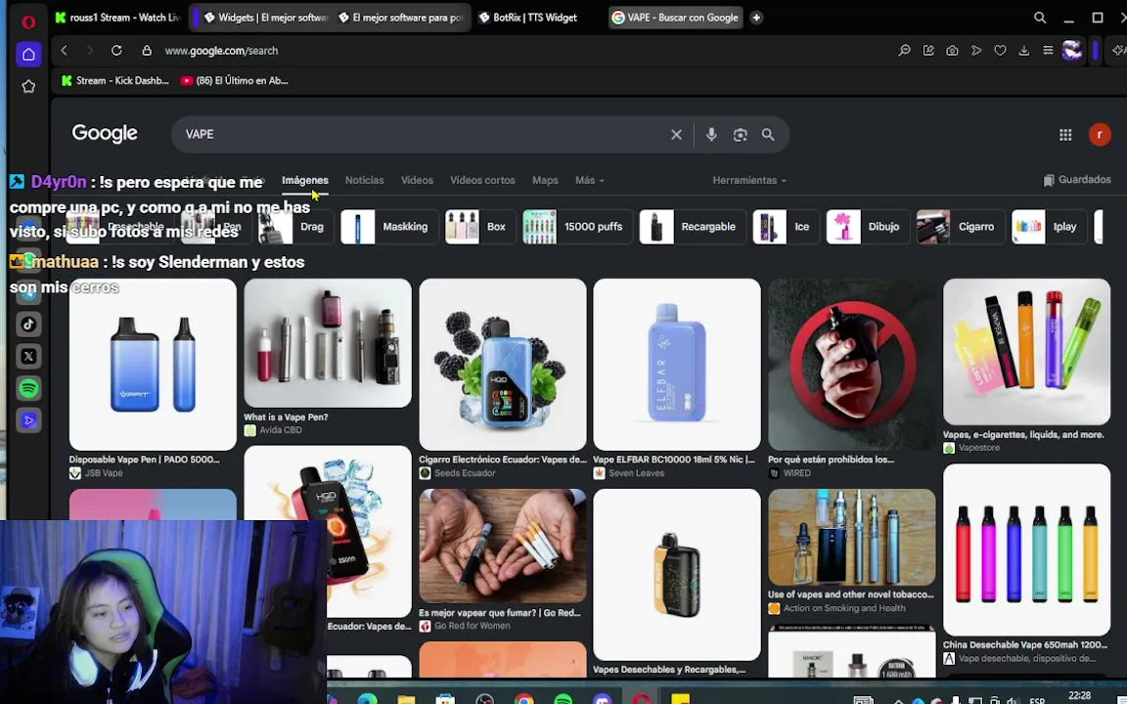Open the Guardados saved items link
This screenshot has height=704, width=1127.
pyautogui.click(x=1077, y=180)
